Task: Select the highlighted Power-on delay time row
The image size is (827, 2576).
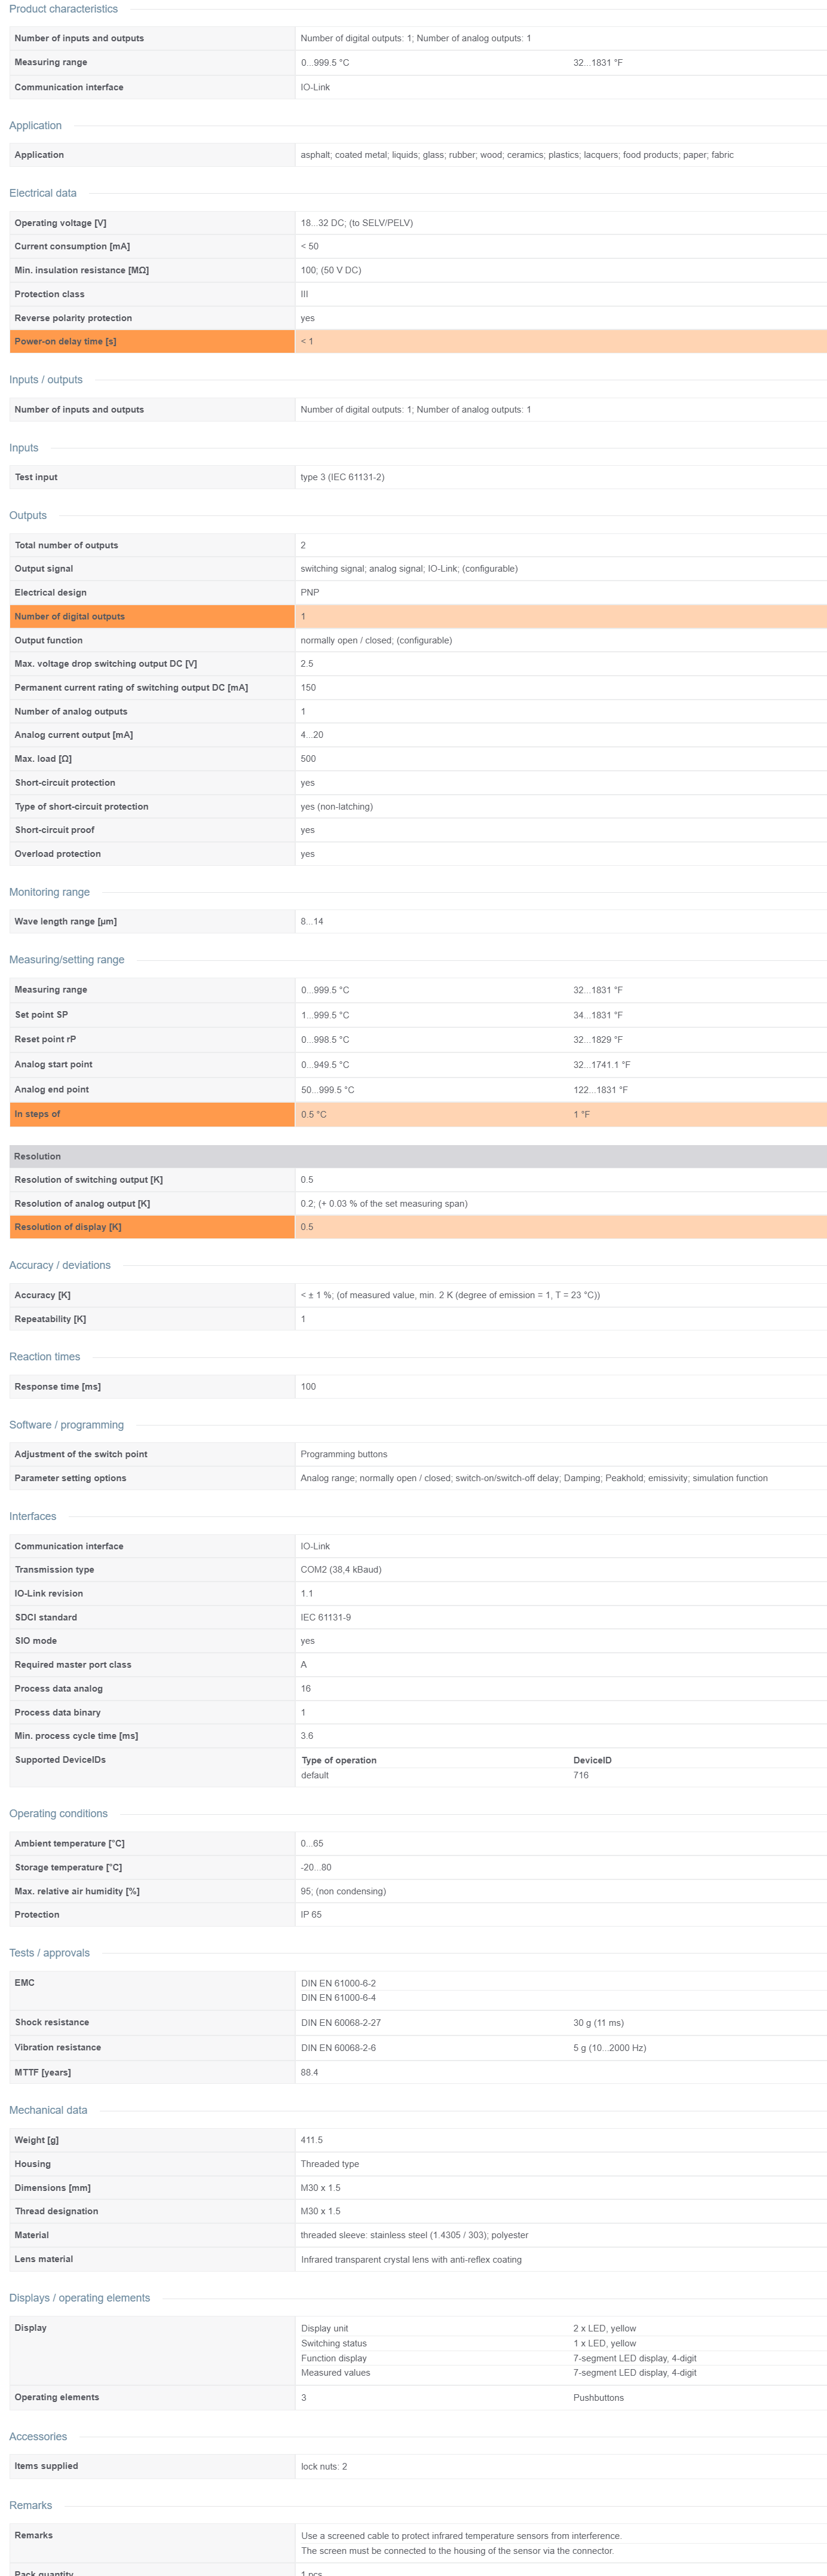Action: pyautogui.click(x=418, y=341)
